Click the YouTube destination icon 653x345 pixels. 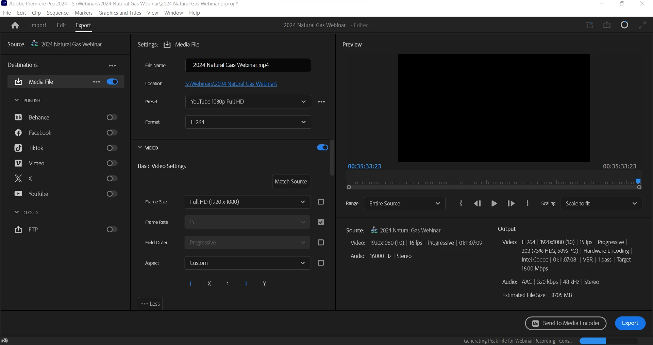18,194
